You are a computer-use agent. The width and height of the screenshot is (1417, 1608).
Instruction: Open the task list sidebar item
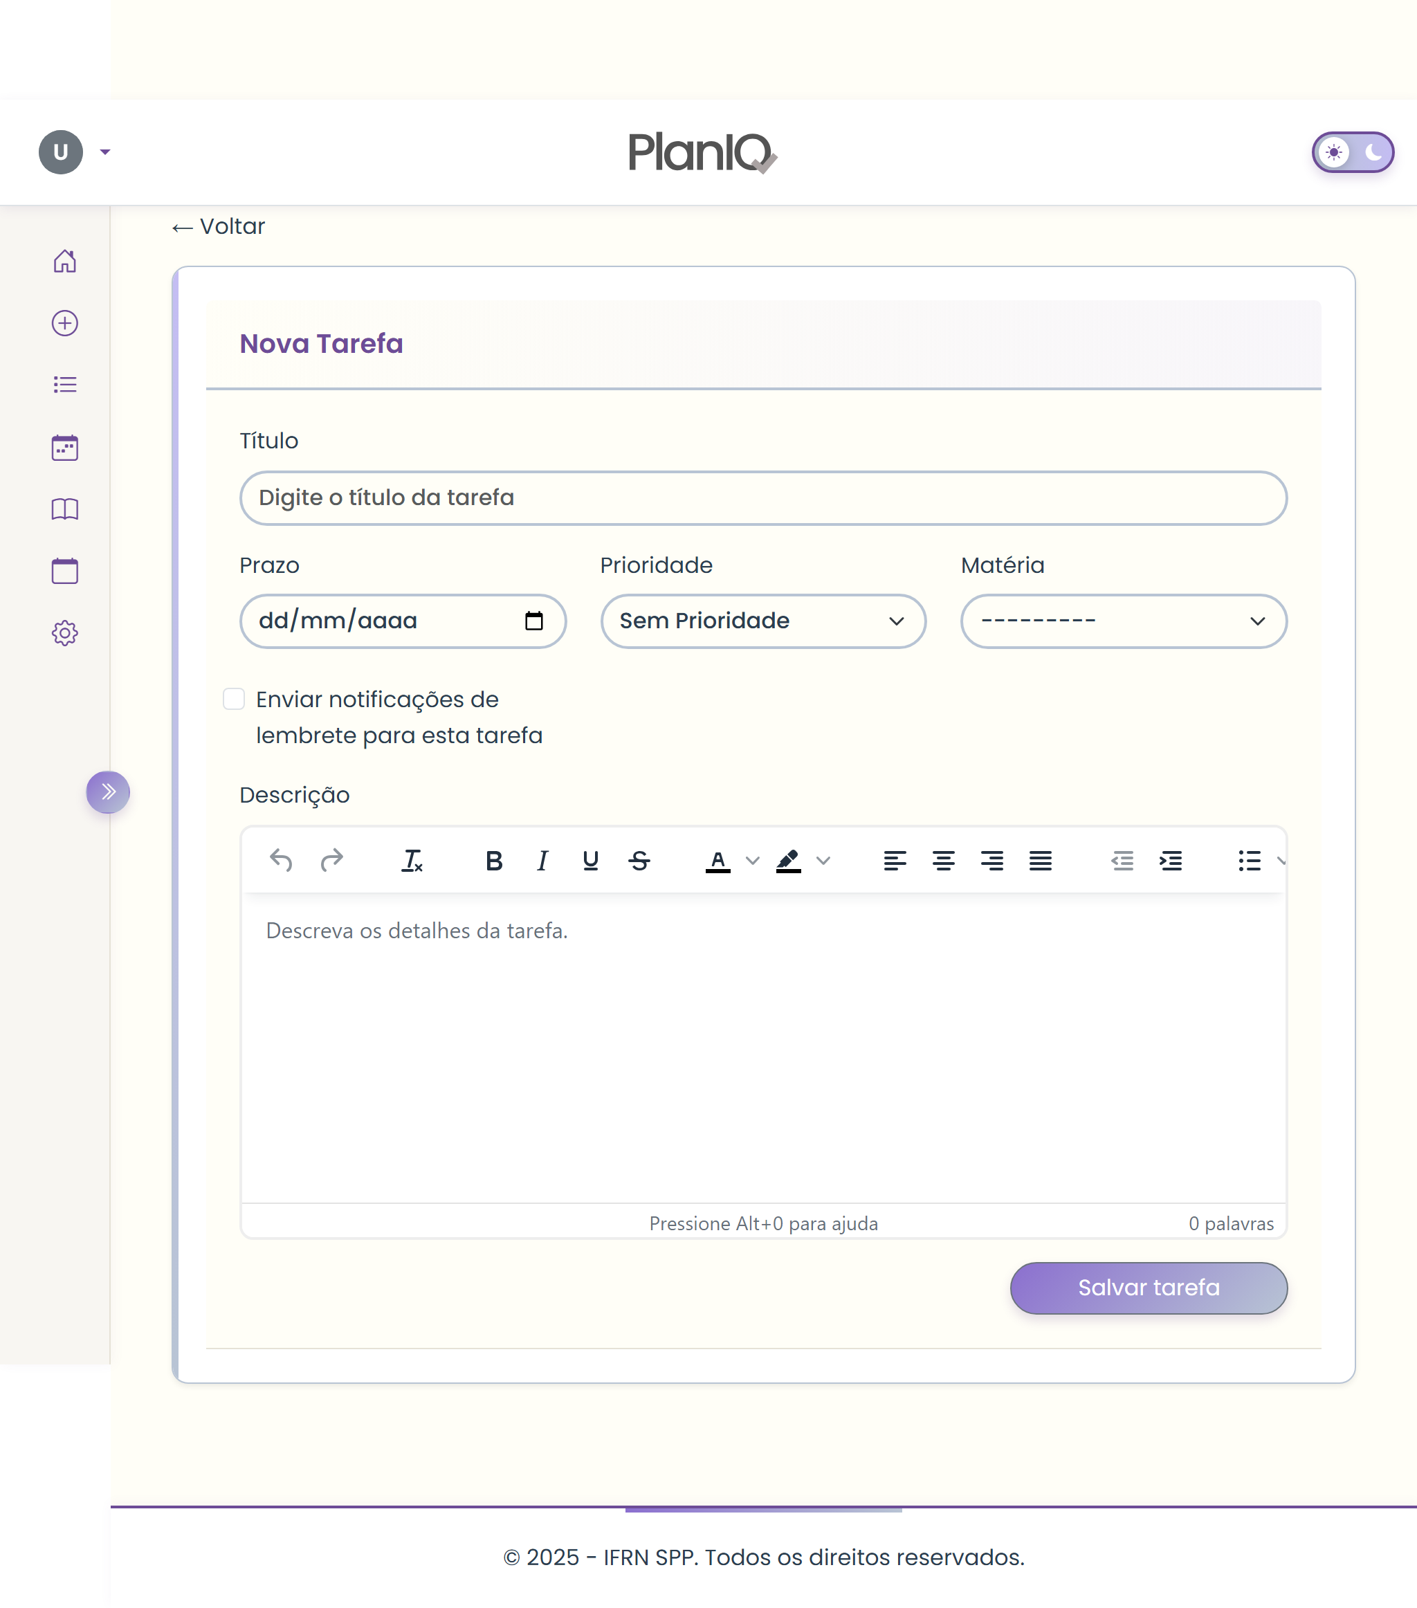click(x=64, y=385)
